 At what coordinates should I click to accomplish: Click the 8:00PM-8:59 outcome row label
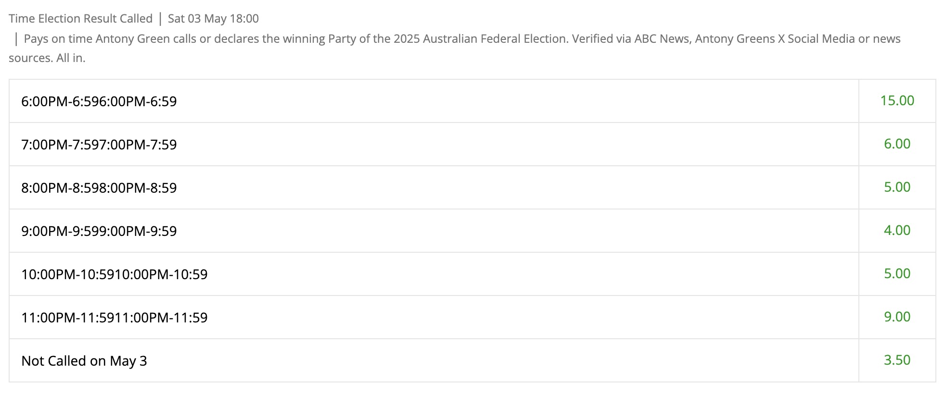click(99, 188)
